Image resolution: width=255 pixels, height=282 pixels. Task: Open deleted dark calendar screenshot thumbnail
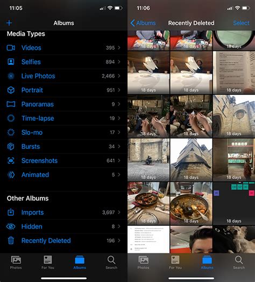click(x=234, y=203)
